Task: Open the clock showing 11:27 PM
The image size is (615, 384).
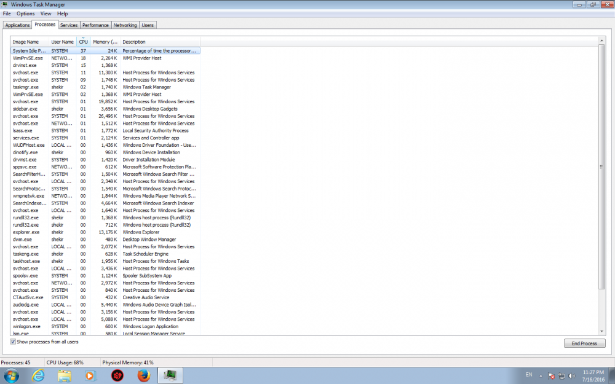Action: point(593,376)
